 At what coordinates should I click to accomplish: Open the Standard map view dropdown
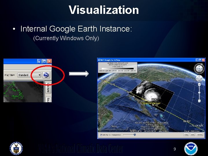coord(29,75)
